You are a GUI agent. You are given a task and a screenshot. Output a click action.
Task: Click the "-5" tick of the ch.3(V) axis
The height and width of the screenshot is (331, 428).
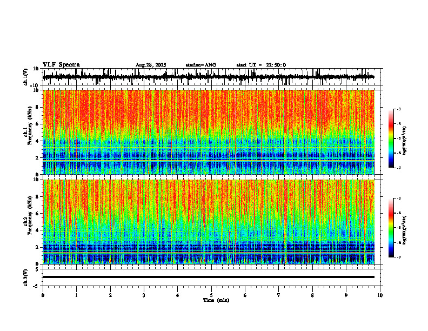click(x=36, y=286)
